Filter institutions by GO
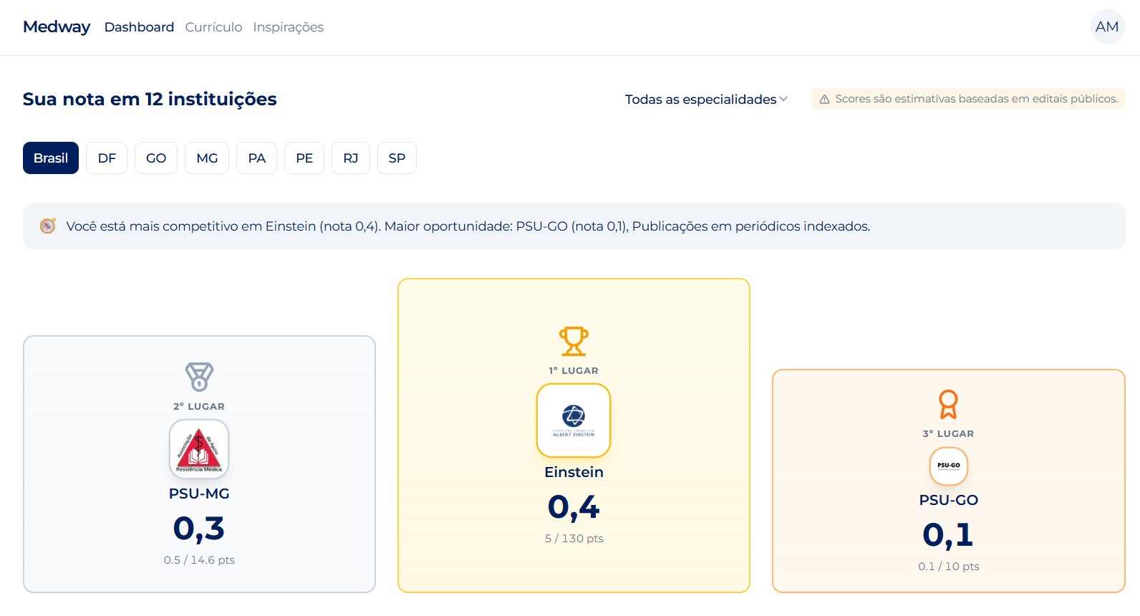 point(156,158)
